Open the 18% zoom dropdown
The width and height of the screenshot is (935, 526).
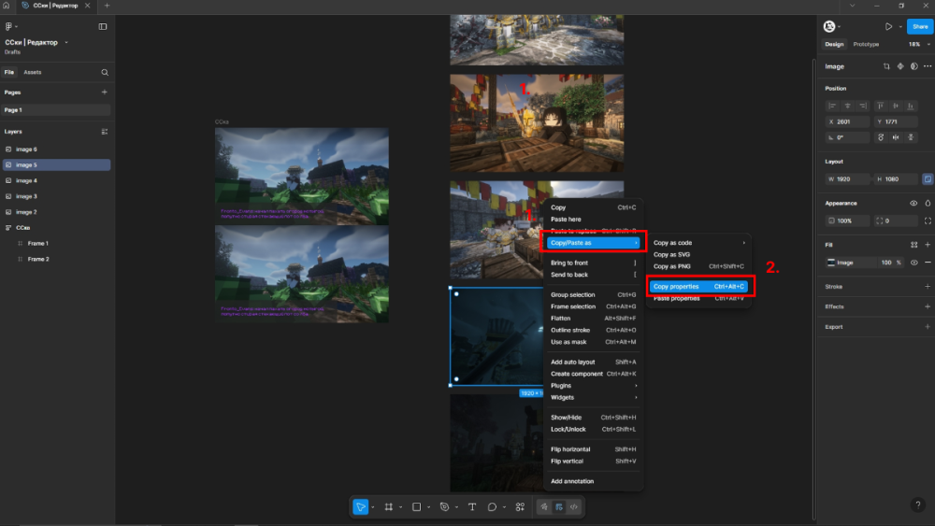coord(915,44)
